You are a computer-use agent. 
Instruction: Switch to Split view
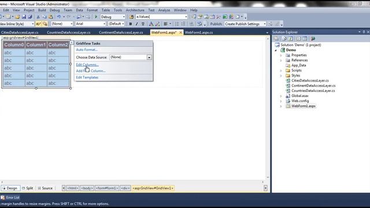(x=28, y=188)
